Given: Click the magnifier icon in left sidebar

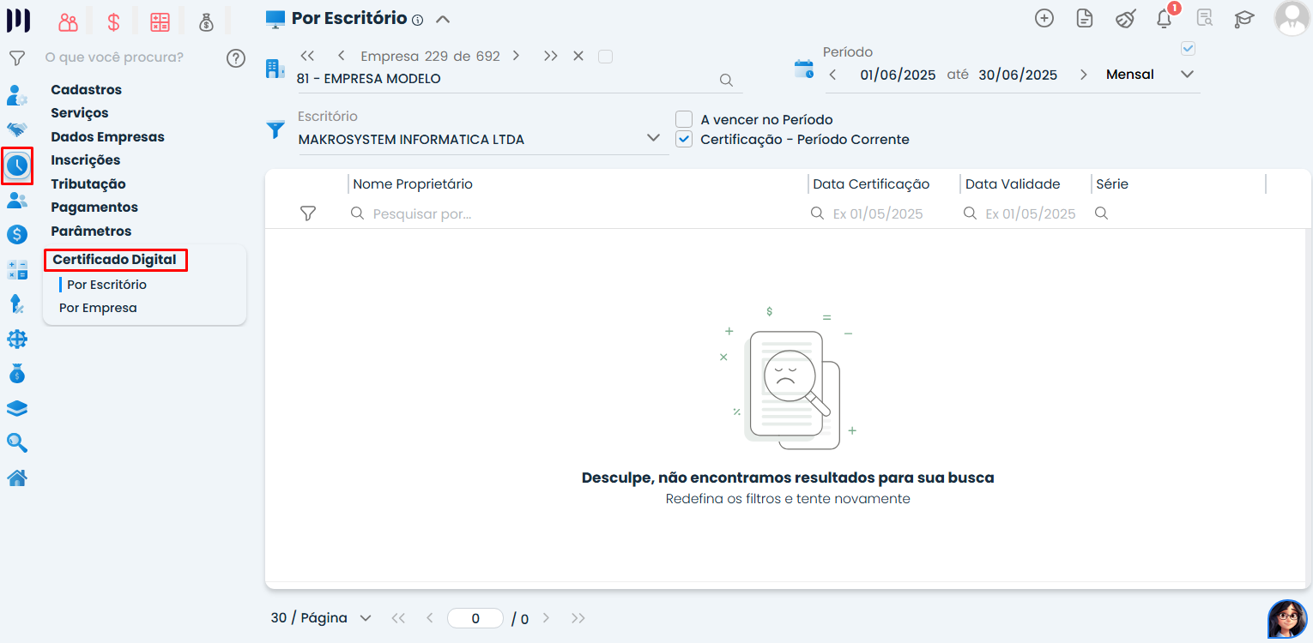Looking at the screenshot, I should [17, 443].
